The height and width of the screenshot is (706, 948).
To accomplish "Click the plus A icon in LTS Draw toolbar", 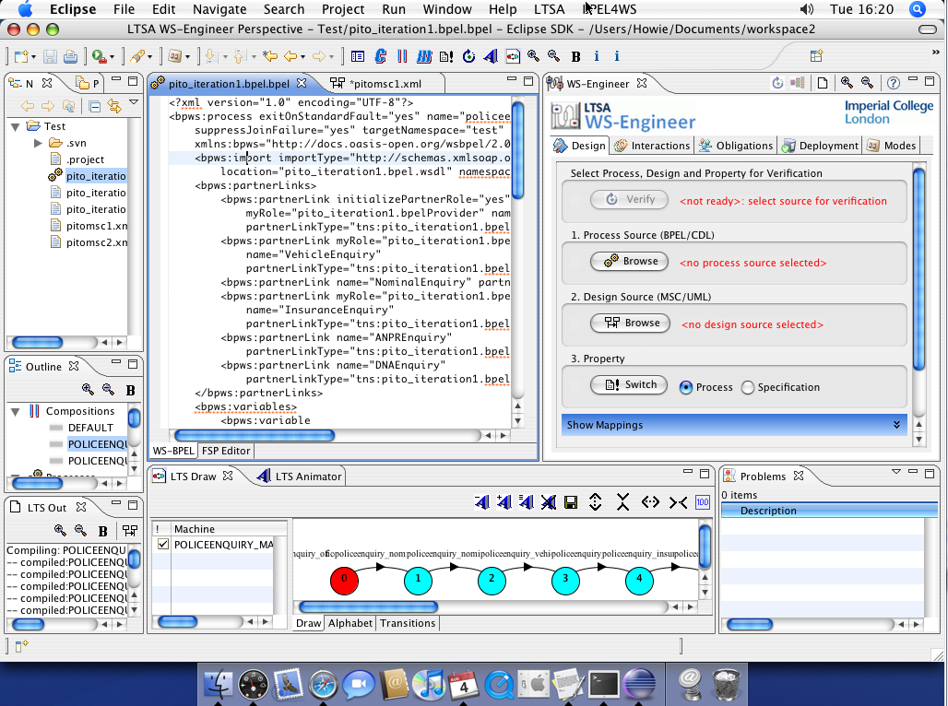I will 504,501.
